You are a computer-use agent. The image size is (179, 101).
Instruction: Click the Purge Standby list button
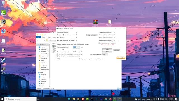click(92, 35)
